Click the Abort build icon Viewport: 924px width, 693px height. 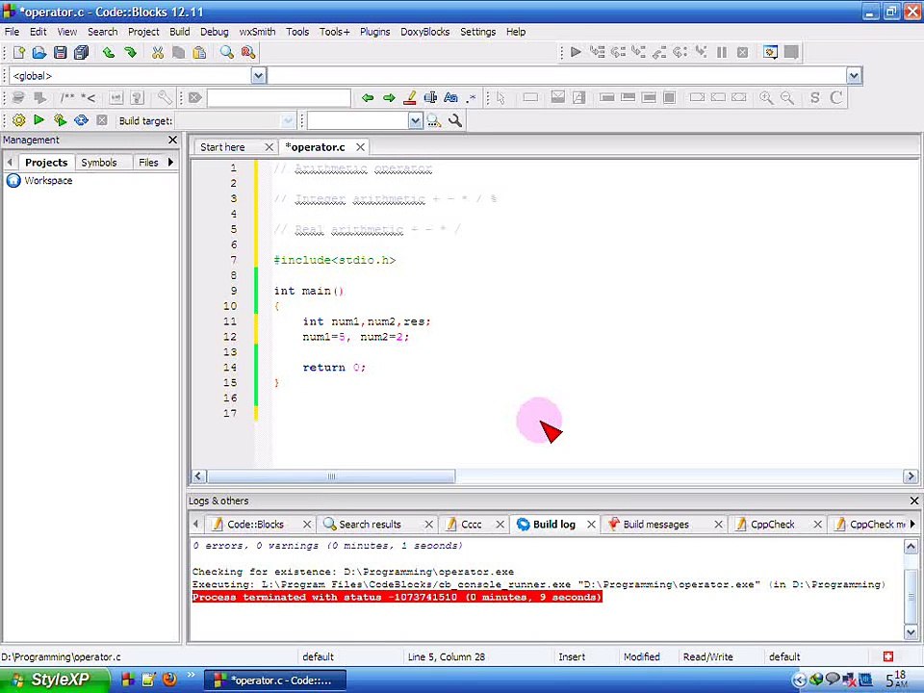[102, 121]
